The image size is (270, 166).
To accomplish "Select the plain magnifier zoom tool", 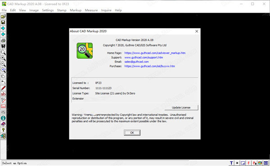I will (x=3, y=52).
